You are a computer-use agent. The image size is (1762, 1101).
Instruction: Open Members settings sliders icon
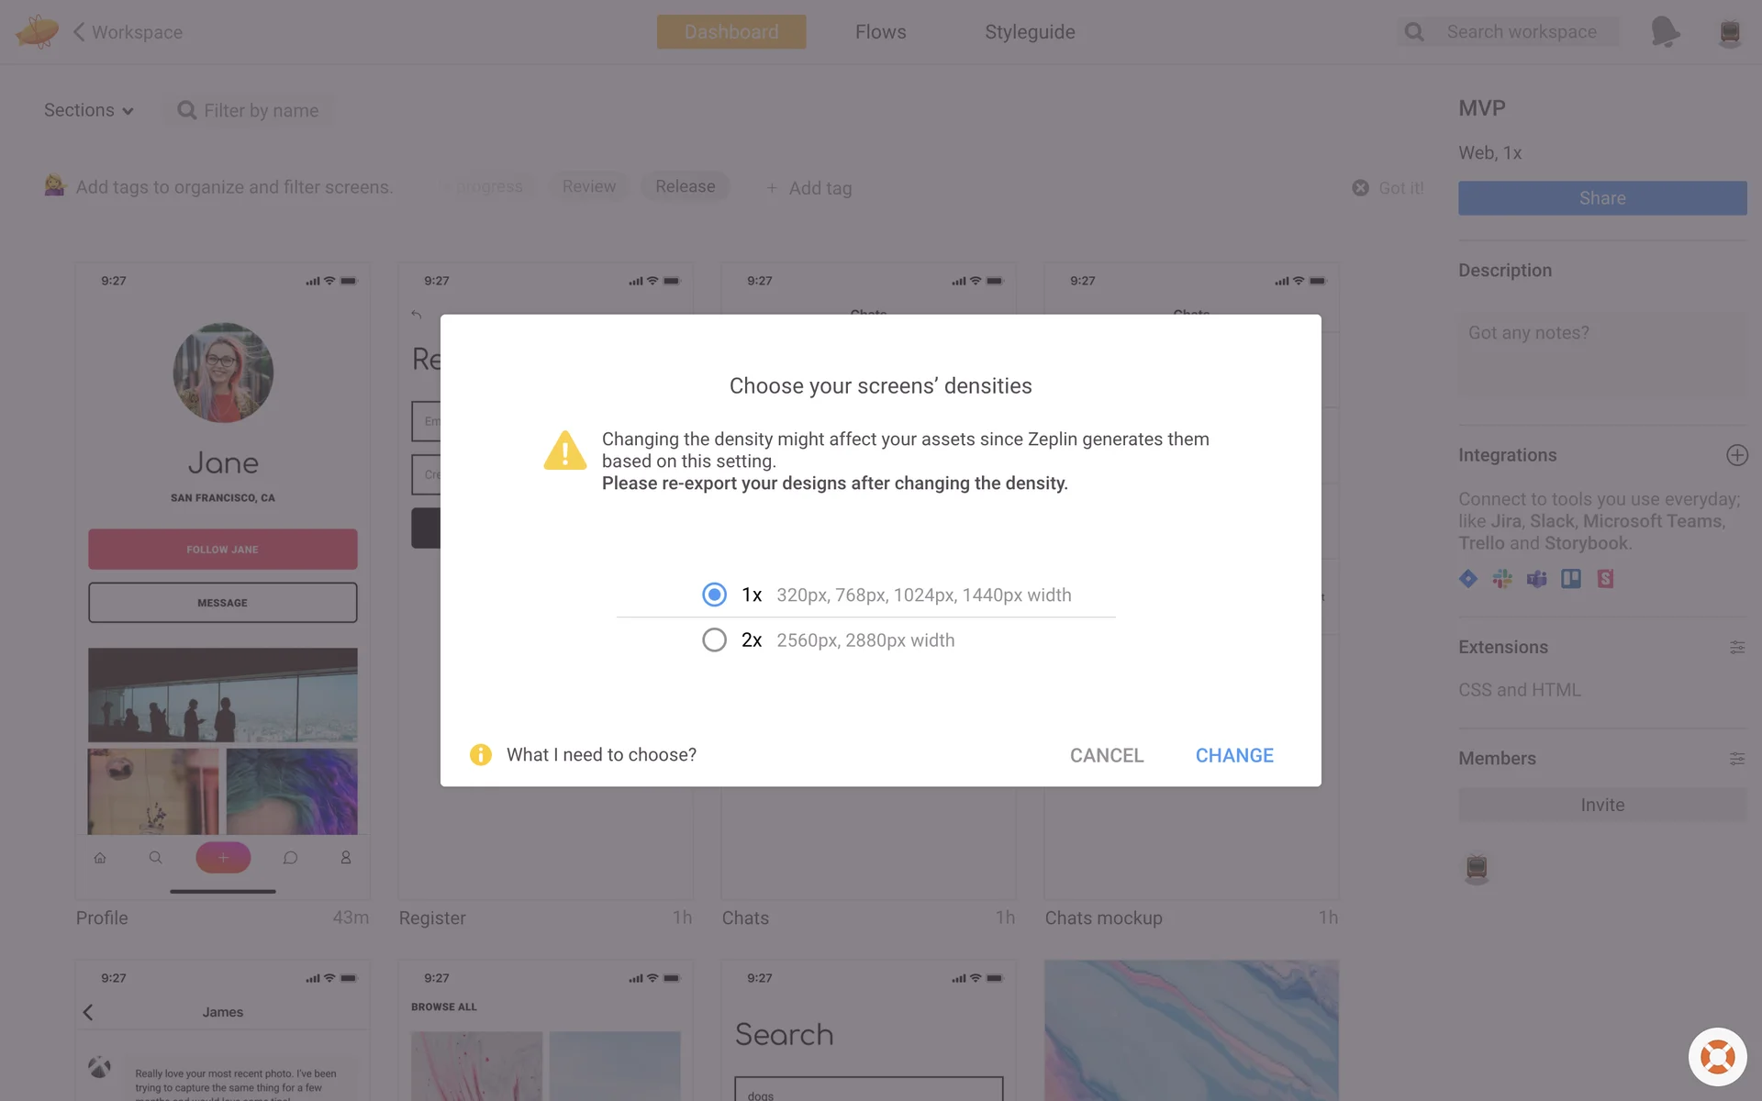click(1736, 759)
